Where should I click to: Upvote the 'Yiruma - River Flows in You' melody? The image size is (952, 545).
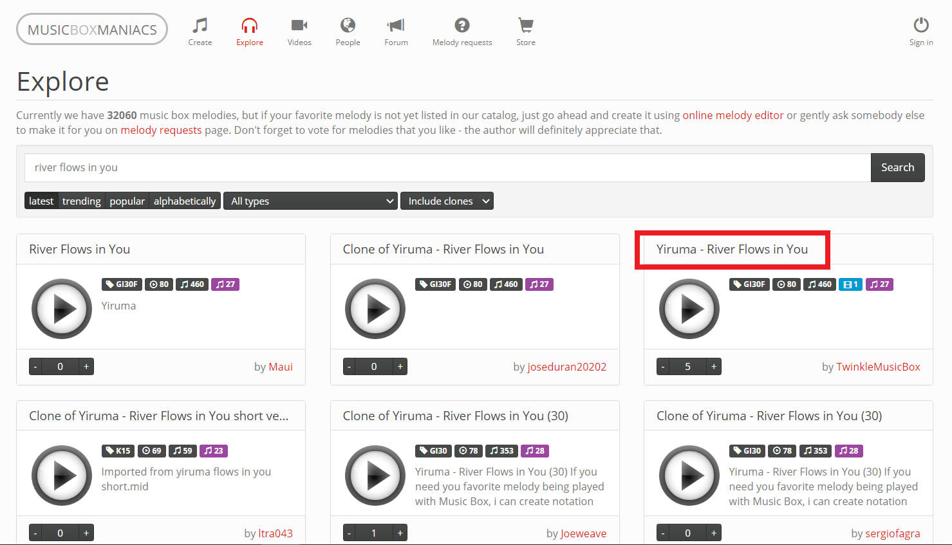point(713,366)
